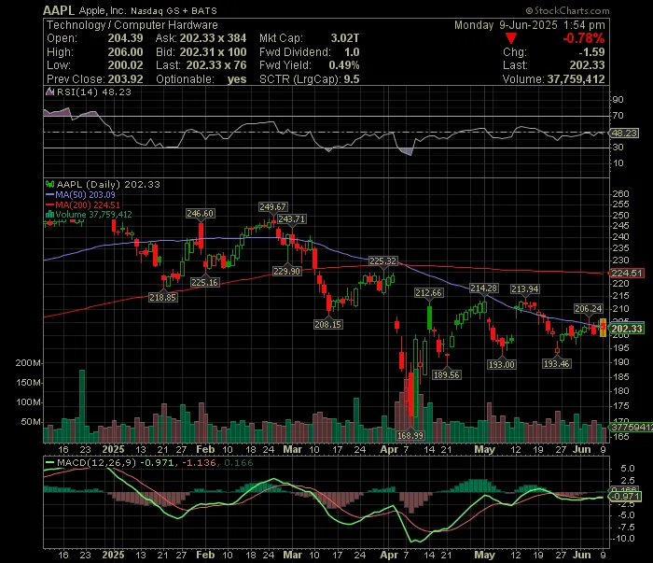653x563 pixels.
Task: Click the High price 206.00
Action: pos(125,52)
